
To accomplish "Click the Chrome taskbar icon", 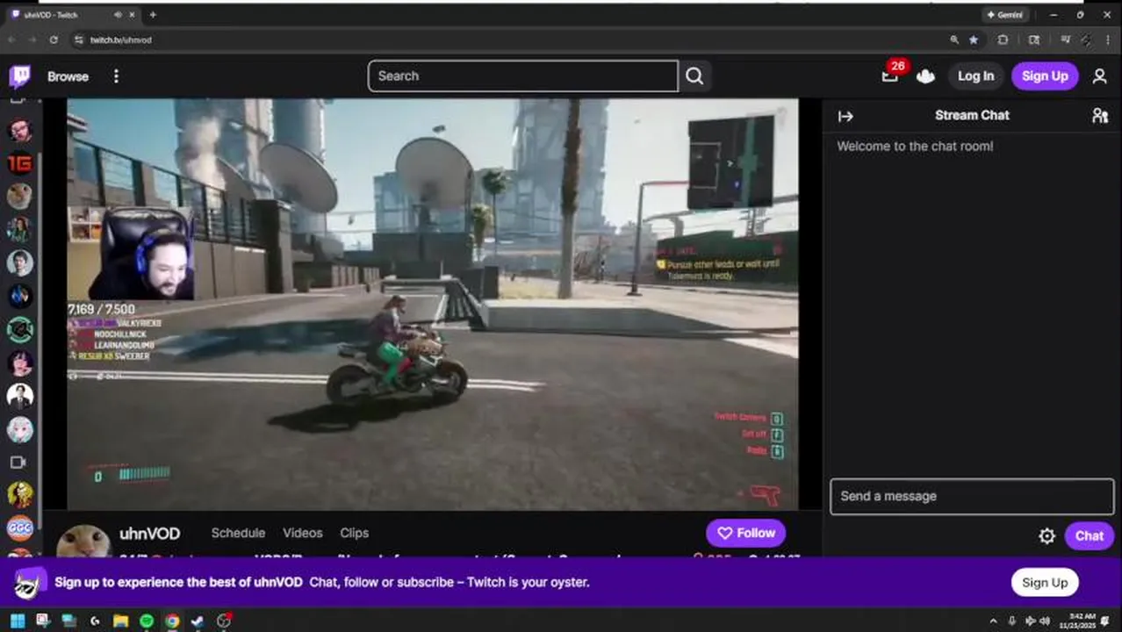I will pyautogui.click(x=172, y=621).
